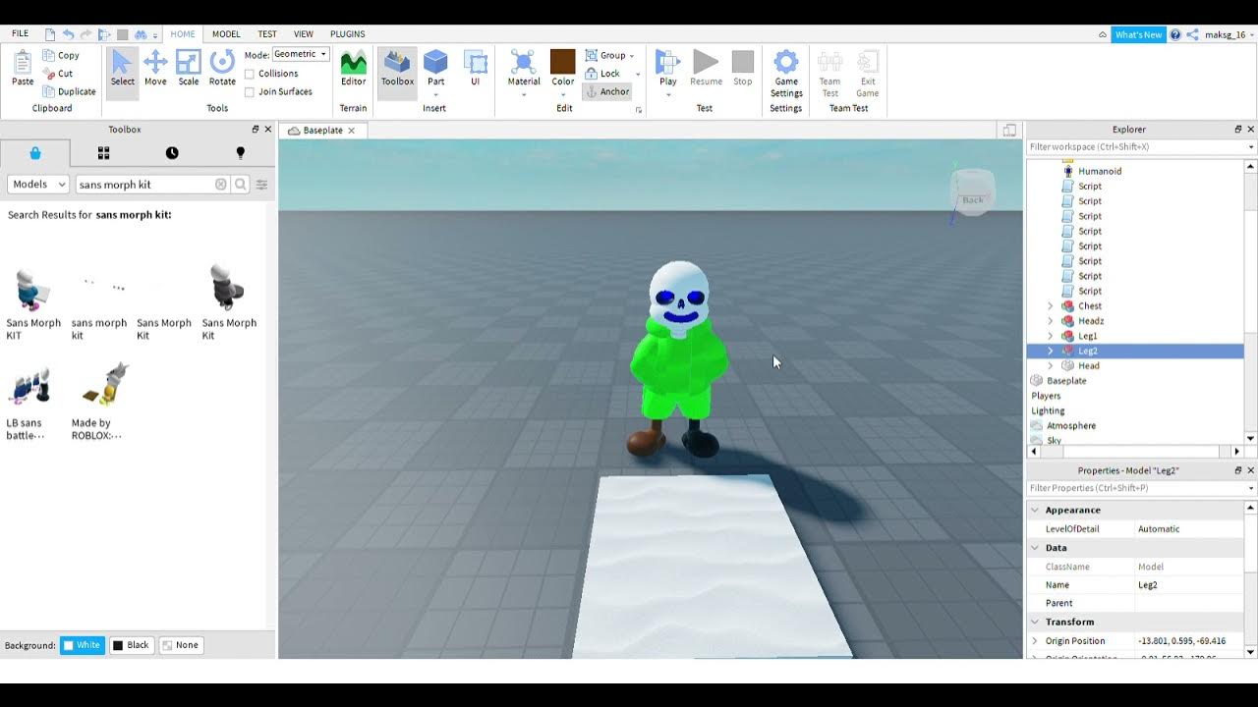Image resolution: width=1258 pixels, height=707 pixels.
Task: Clear the toolbox search text
Action: click(221, 185)
